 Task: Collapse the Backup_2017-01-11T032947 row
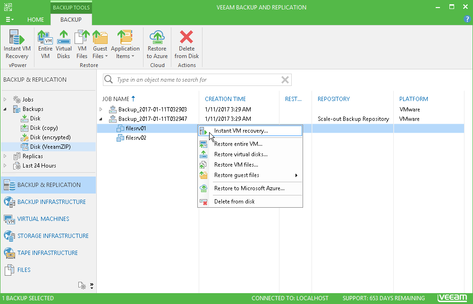tap(101, 119)
